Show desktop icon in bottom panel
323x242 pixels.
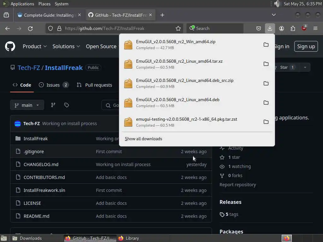[x=4, y=239]
